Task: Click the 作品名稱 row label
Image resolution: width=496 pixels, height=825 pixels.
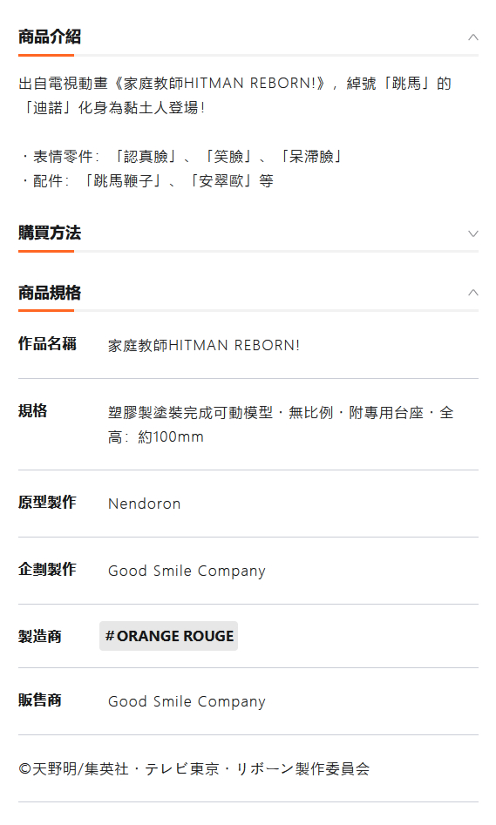Action: [47, 343]
